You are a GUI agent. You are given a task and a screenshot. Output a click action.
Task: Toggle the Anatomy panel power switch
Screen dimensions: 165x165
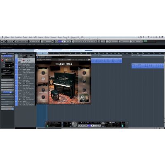[48, 85]
